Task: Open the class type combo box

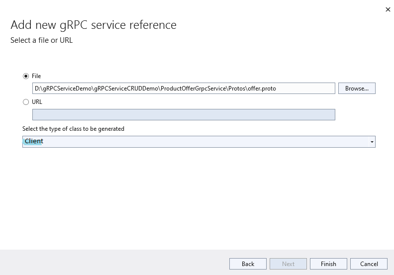Action: [x=199, y=142]
